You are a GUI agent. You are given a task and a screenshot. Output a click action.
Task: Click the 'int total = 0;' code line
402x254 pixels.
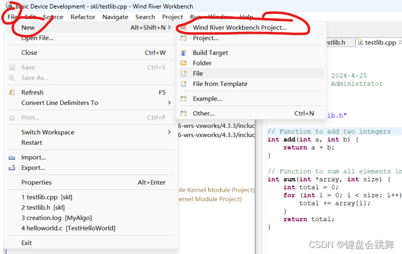(311, 187)
